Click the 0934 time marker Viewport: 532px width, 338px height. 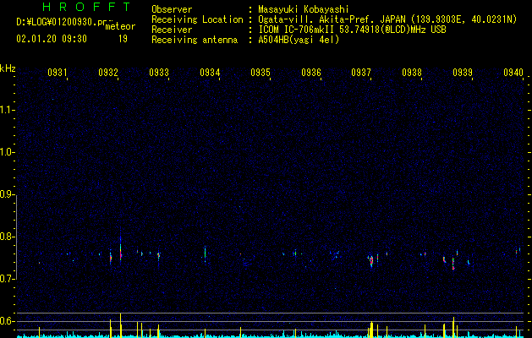(210, 72)
